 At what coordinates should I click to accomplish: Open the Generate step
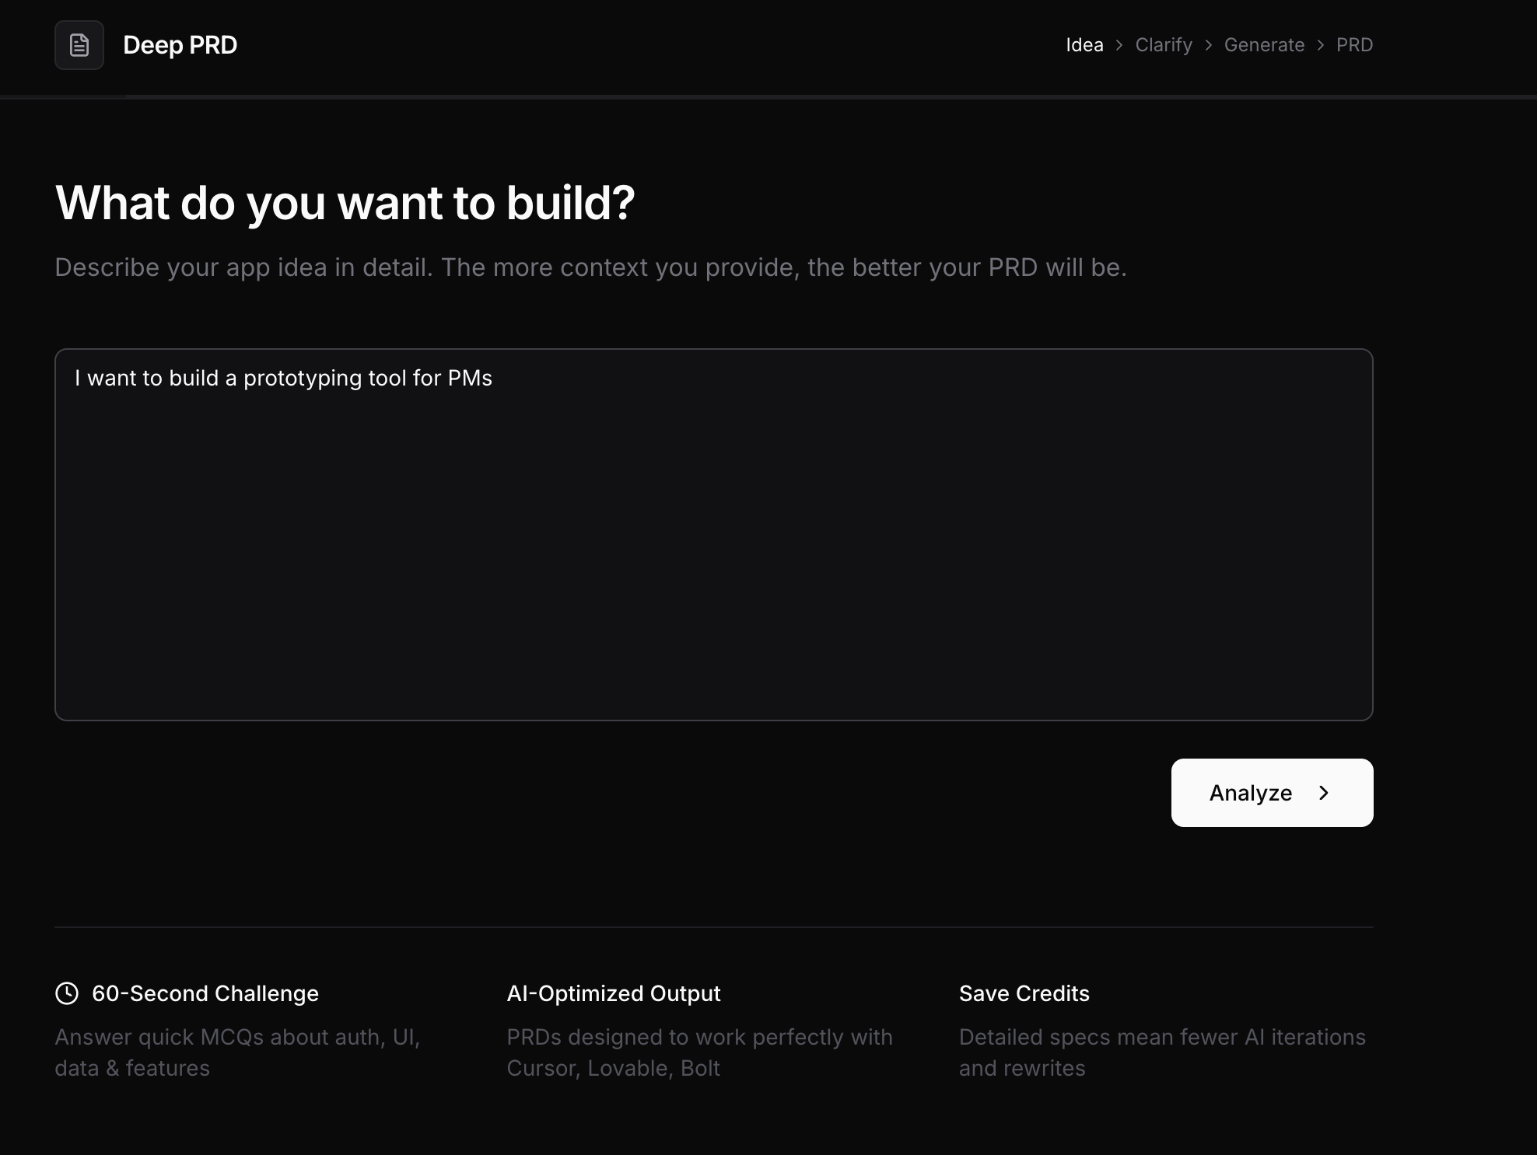(x=1264, y=45)
